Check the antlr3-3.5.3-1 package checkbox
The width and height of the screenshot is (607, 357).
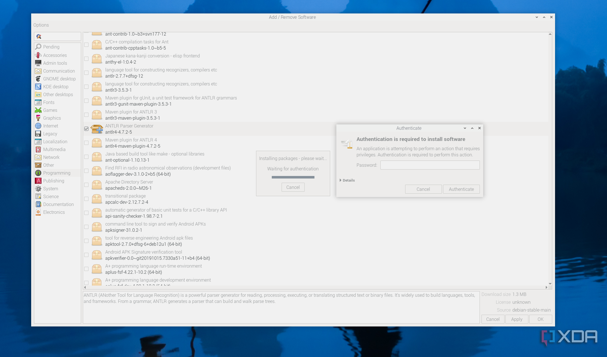[86, 87]
